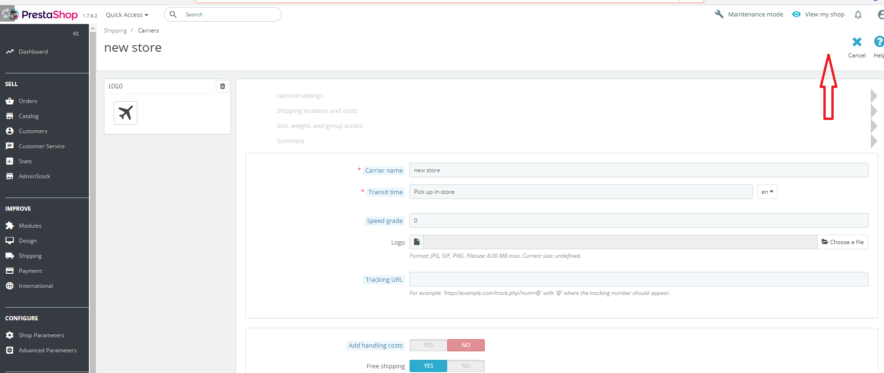Set Free shipping to NO
This screenshot has height=373, width=884.
coord(466,366)
